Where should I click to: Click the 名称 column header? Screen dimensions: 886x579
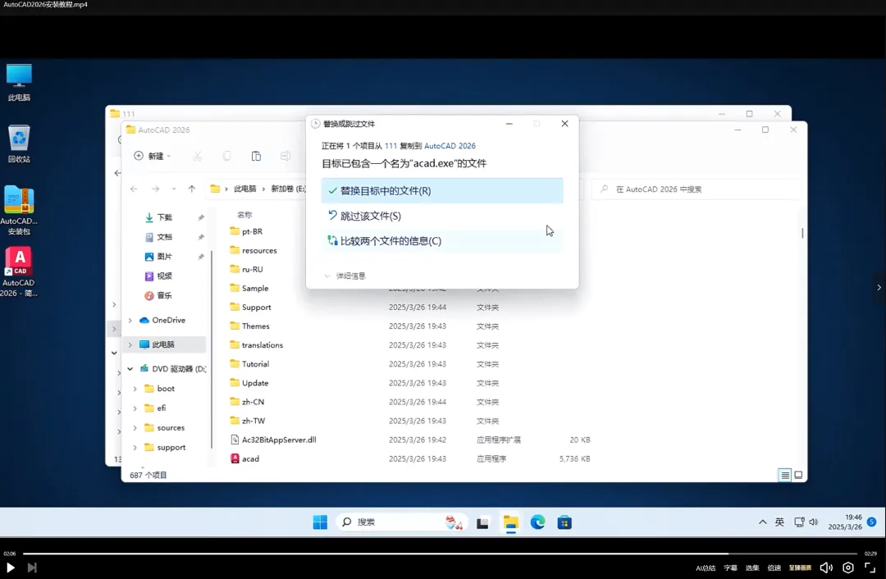pos(244,215)
